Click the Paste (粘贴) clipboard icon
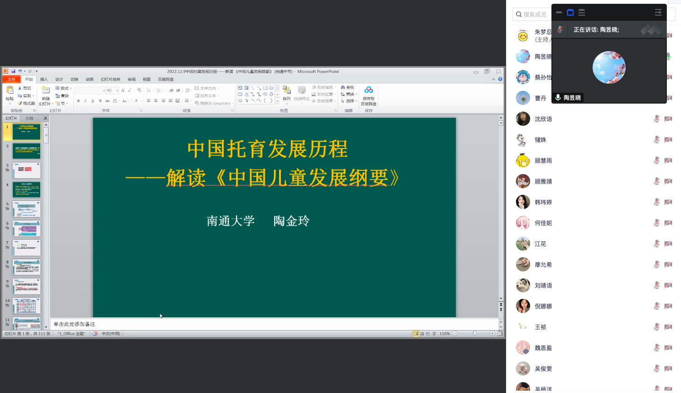Screen dimensions: 681x393 coord(9,90)
